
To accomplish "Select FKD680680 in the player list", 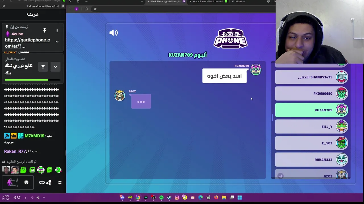I will 311,93.
